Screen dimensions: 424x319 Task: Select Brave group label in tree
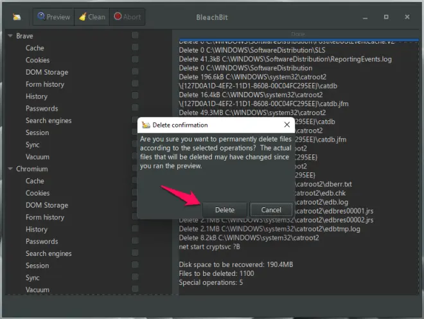(x=24, y=36)
